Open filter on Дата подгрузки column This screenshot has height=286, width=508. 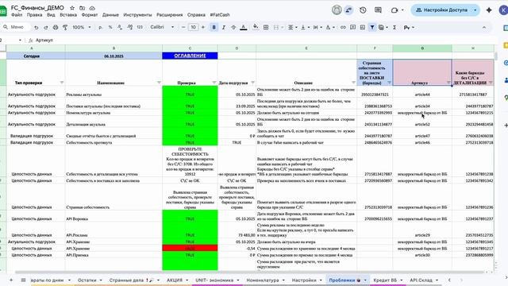click(x=252, y=83)
